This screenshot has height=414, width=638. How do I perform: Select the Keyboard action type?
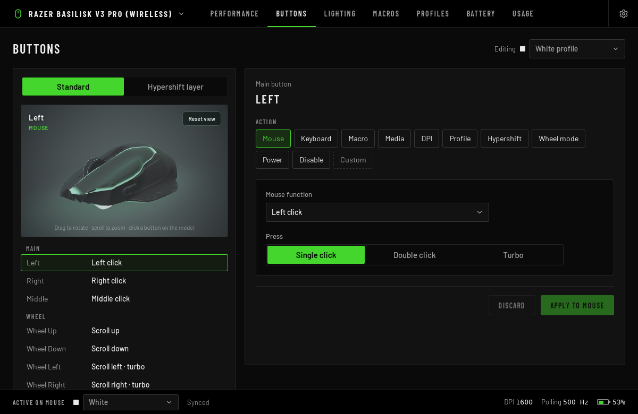point(316,139)
